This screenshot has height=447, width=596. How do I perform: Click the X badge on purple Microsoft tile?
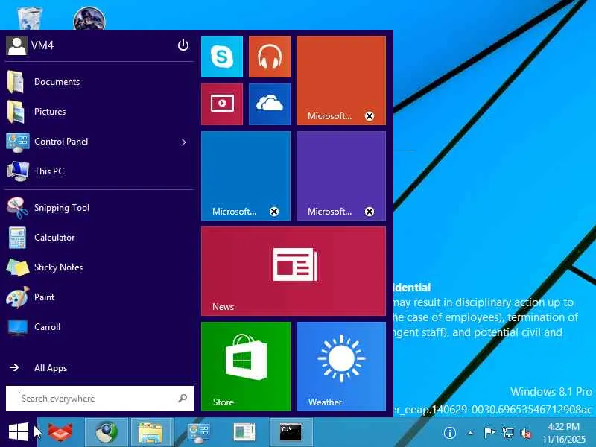click(x=369, y=212)
